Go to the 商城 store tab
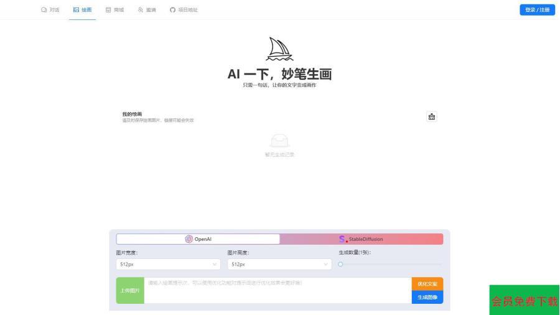Image resolution: width=560 pixels, height=315 pixels. (114, 10)
